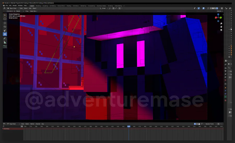
Task: Click the blue Z axis on navigation gizmo
Action: pyautogui.click(x=218, y=15)
